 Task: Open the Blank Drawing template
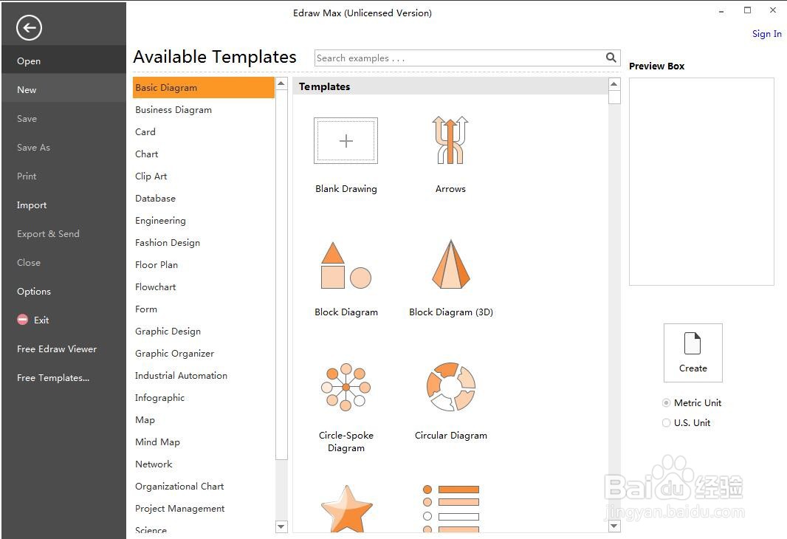(346, 140)
